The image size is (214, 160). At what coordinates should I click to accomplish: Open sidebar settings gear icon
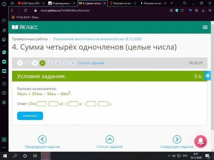(x=4, y=102)
